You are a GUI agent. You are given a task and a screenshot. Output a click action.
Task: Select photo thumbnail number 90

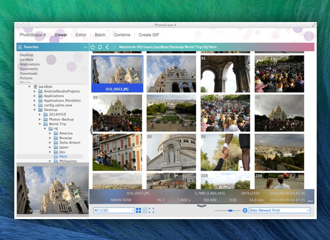point(171,74)
